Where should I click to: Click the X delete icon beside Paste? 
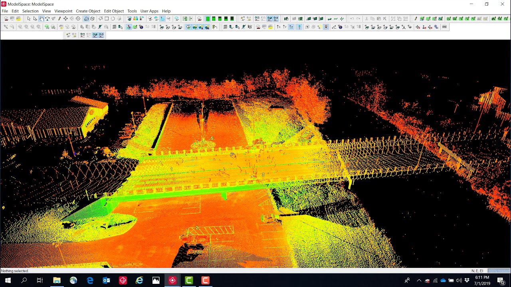(385, 19)
